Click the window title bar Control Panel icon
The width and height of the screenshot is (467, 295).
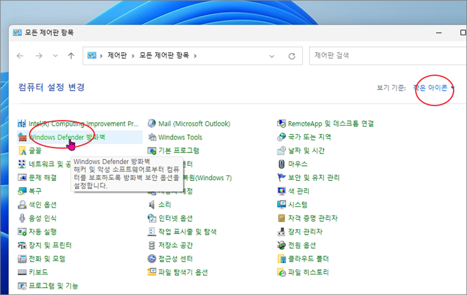click(x=17, y=32)
